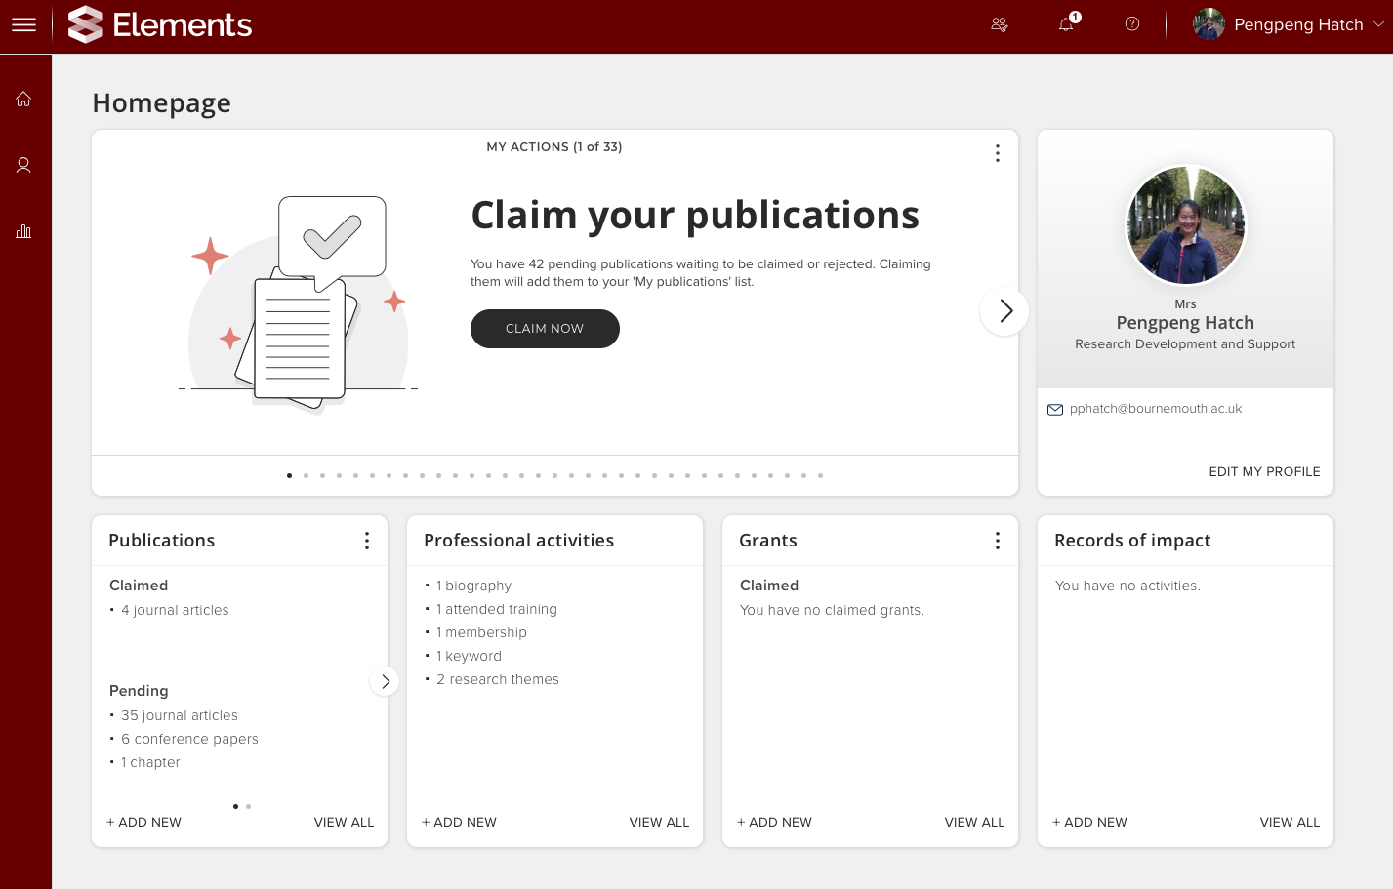
Task: Click VIEW ALL in Records of impact card
Action: pyautogui.click(x=1290, y=822)
